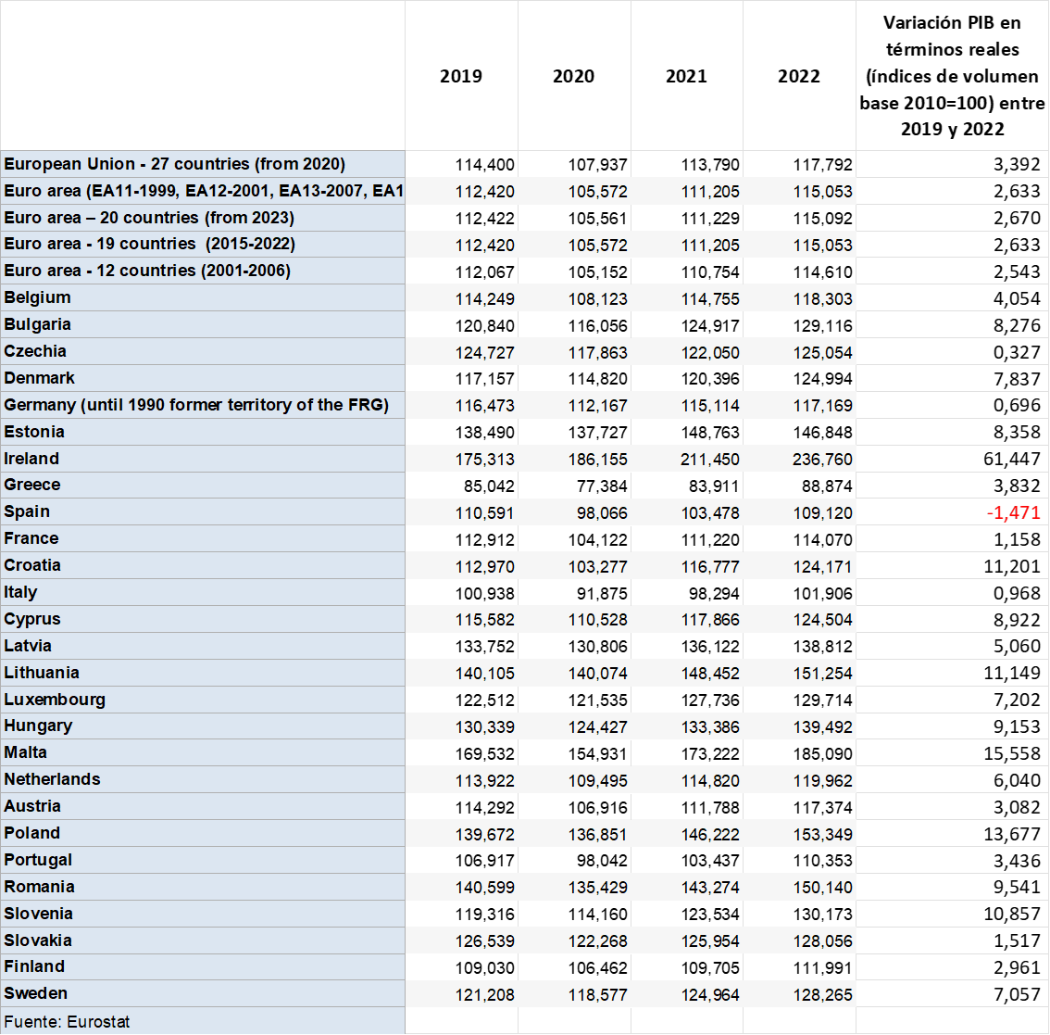
Task: Select the European Union - 27 countries cell
Action: (x=202, y=164)
